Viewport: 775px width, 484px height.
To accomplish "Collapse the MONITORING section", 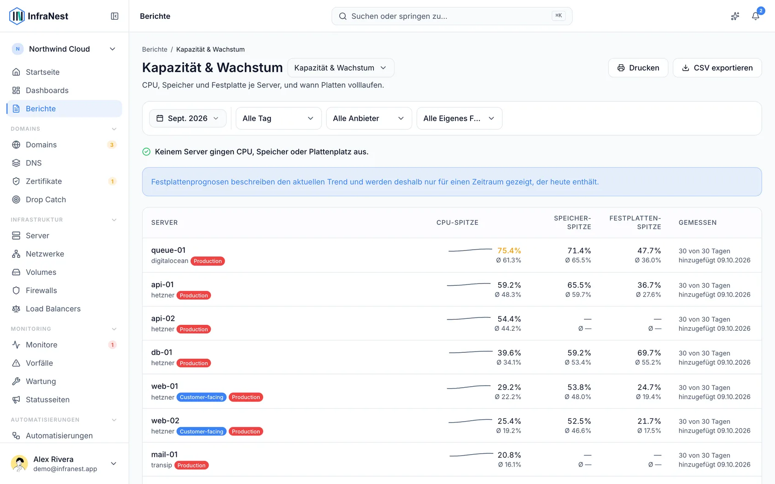I will pyautogui.click(x=114, y=329).
